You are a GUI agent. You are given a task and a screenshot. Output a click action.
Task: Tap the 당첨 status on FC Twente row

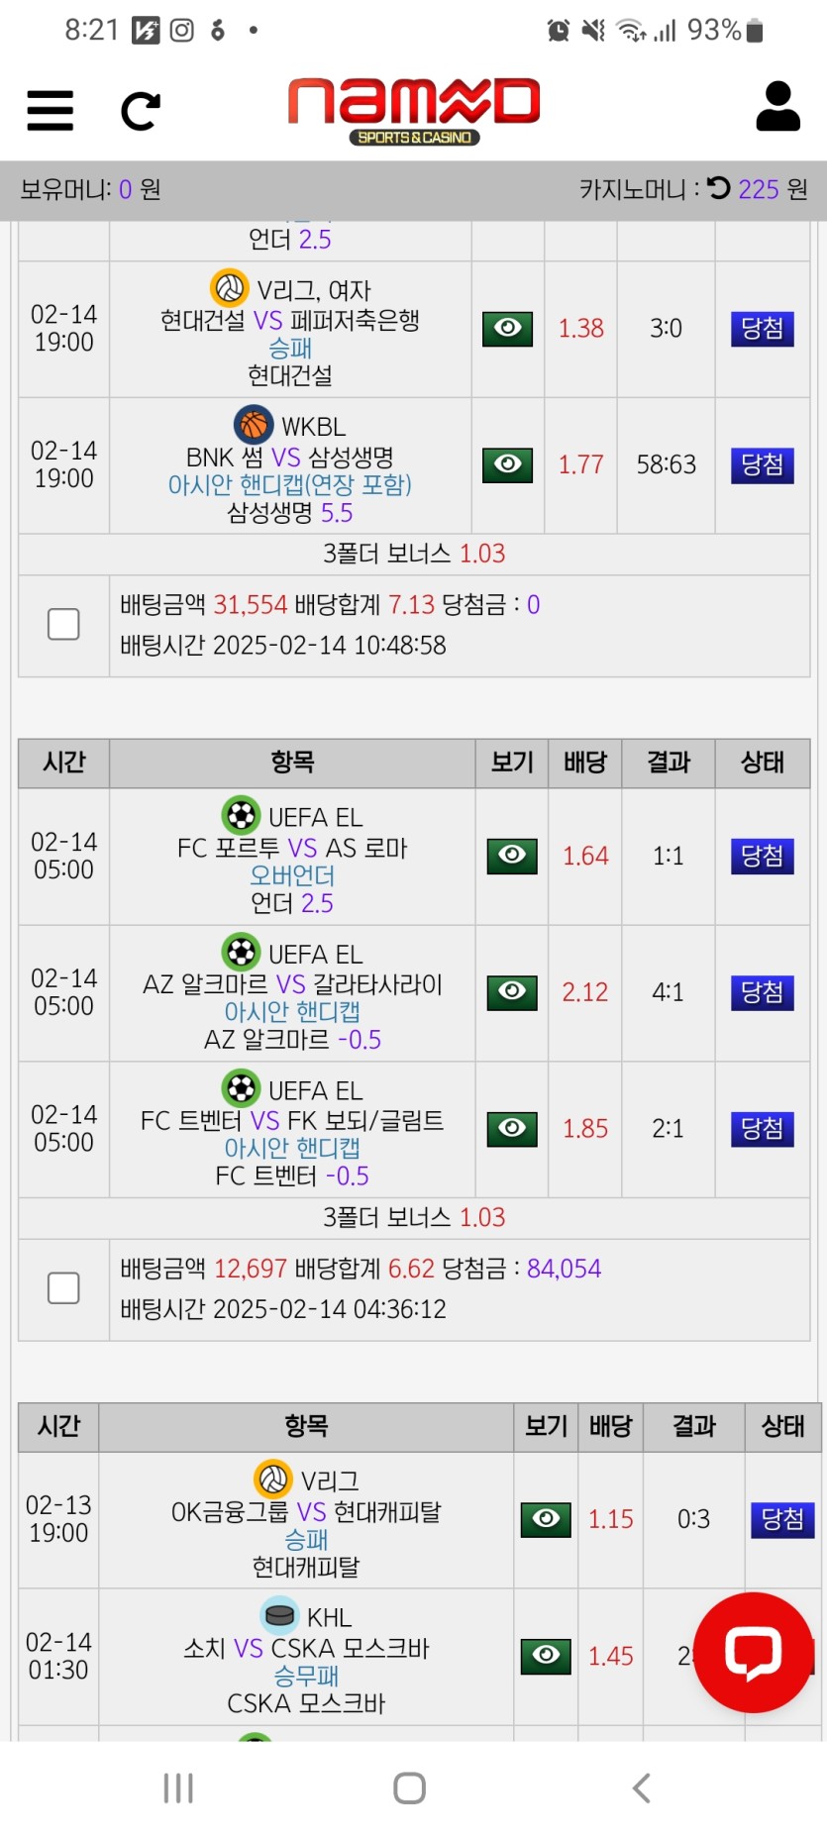763,1128
